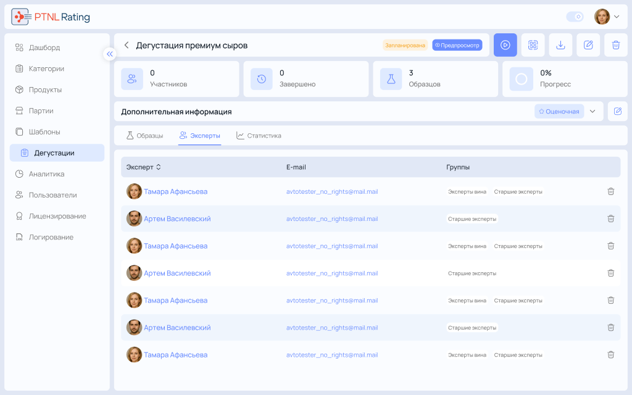Click the Завершено clock icon

262,79
